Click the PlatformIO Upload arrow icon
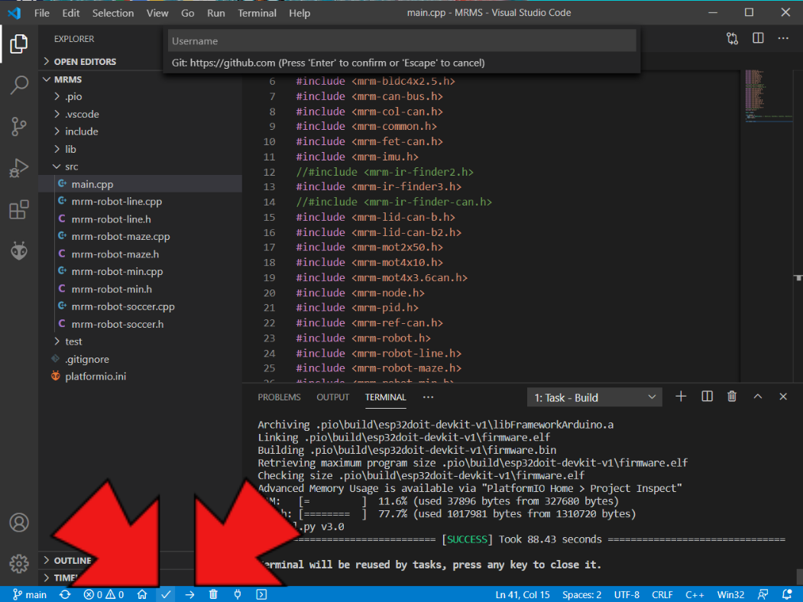The image size is (803, 602). pos(189,594)
